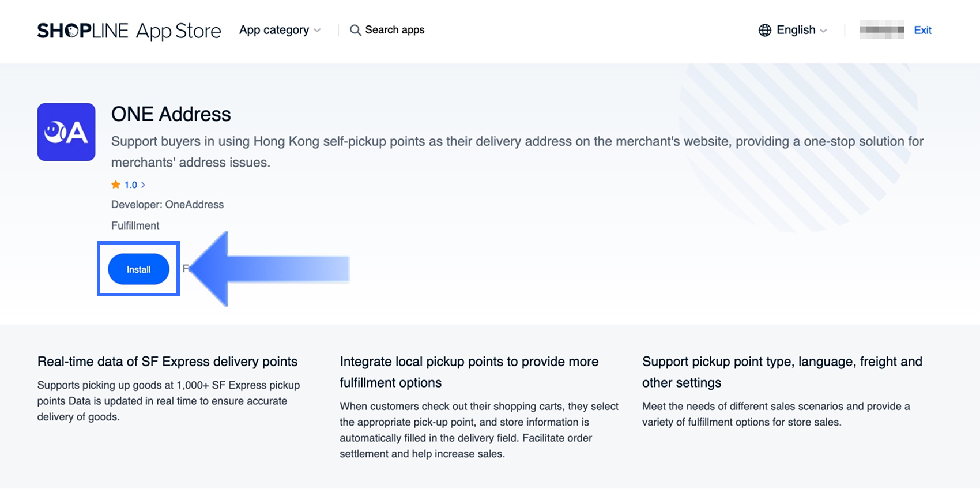Click the ONE Address app logo

66,132
